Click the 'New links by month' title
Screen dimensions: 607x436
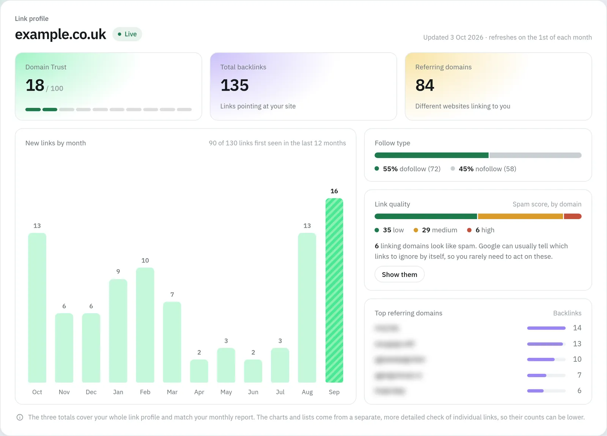pos(56,143)
